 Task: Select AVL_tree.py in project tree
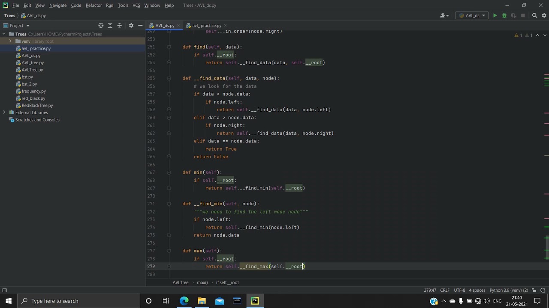[x=33, y=62]
